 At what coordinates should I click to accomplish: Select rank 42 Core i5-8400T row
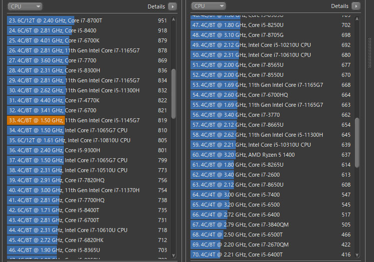click(87, 210)
